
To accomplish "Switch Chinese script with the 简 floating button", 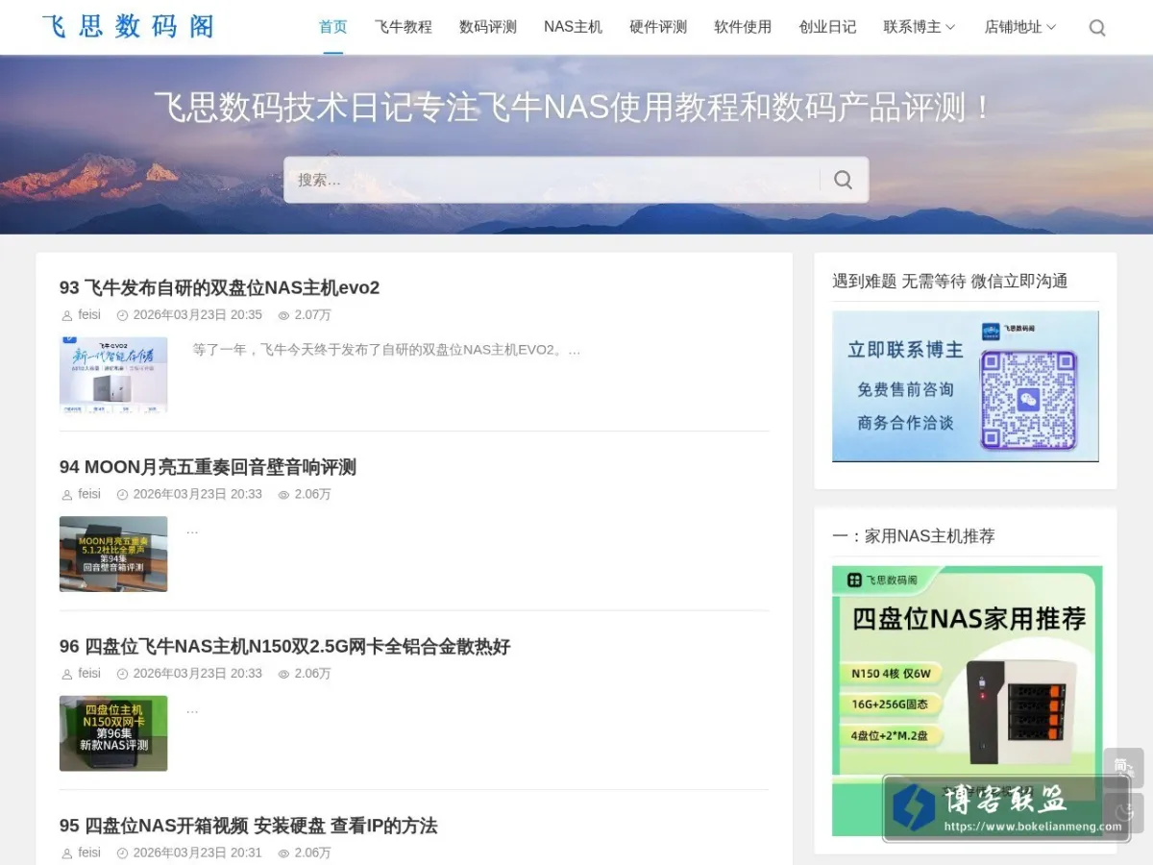I will [x=1123, y=767].
